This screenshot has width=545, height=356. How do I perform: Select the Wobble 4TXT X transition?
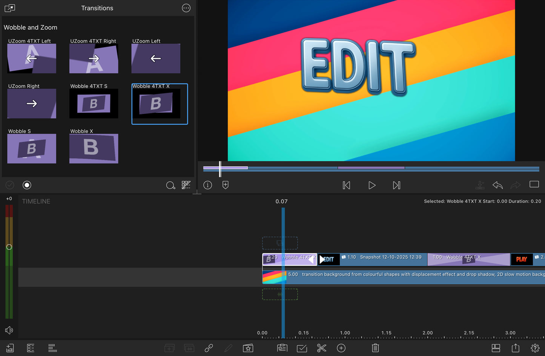159,103
